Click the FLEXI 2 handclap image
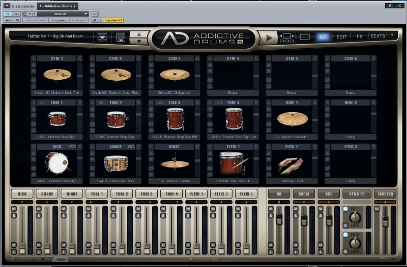This screenshot has height=267, width=407. (290, 165)
